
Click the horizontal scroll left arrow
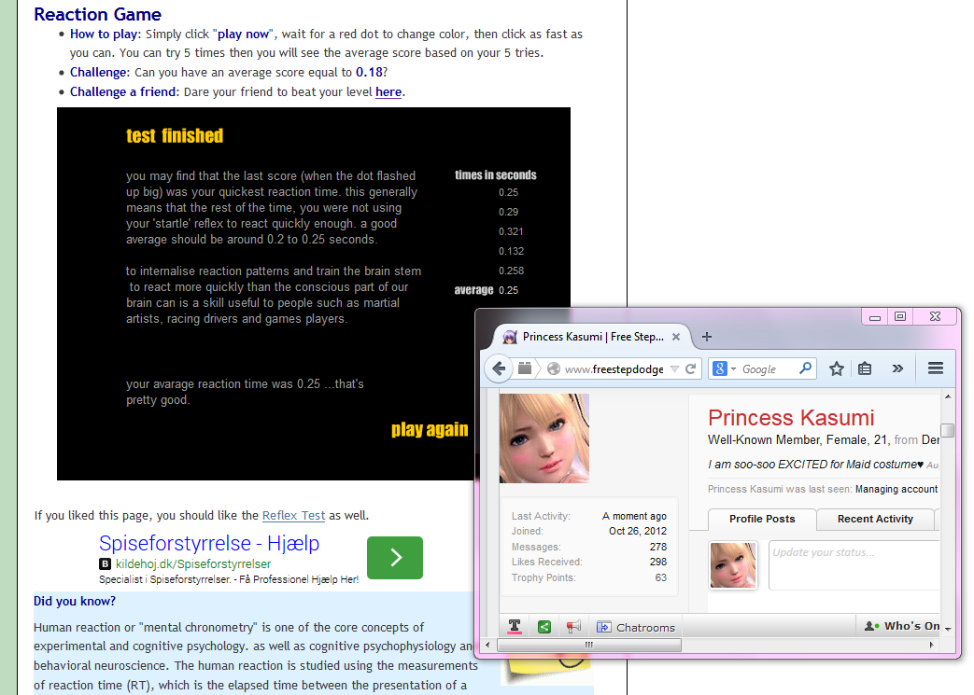487,645
